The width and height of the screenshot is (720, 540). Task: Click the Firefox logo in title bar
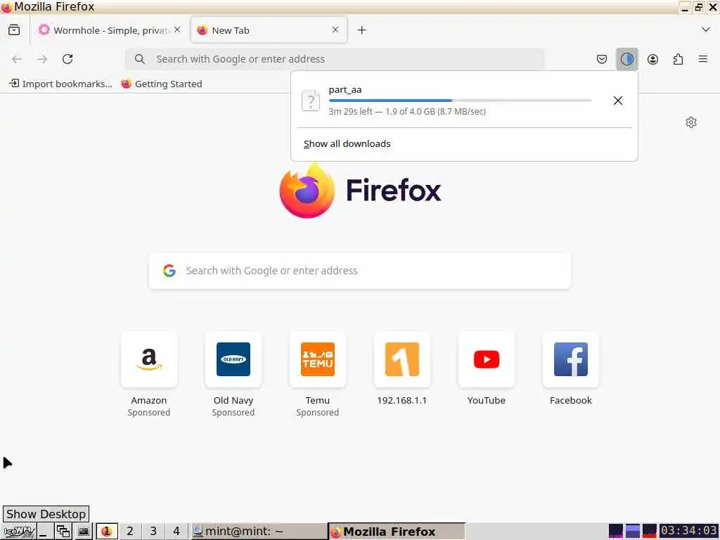click(6, 7)
